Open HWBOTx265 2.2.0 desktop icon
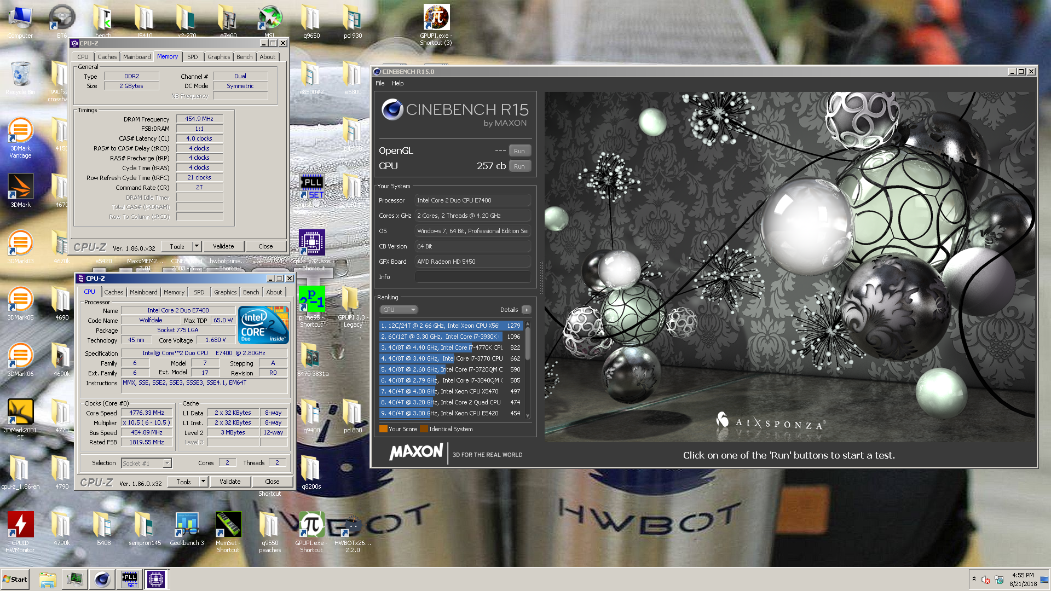Screen dimensions: 1051x591 (x=353, y=532)
